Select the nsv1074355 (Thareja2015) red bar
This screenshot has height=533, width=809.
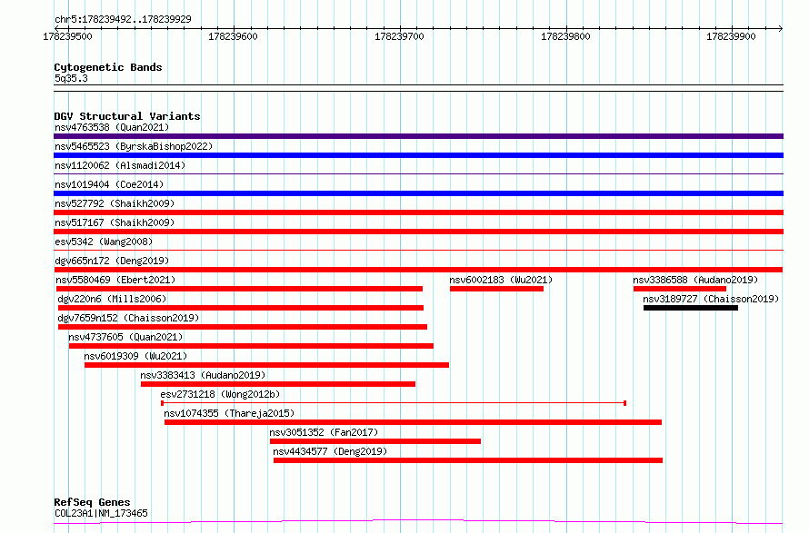point(413,422)
